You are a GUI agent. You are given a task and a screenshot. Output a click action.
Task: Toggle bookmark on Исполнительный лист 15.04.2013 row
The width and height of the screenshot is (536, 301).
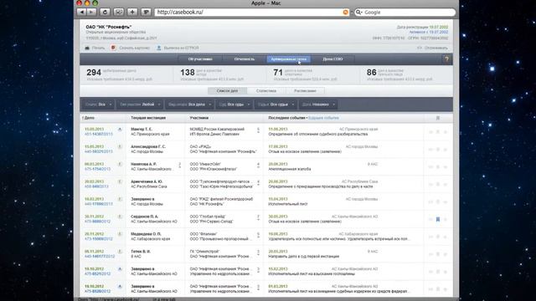[x=437, y=202]
